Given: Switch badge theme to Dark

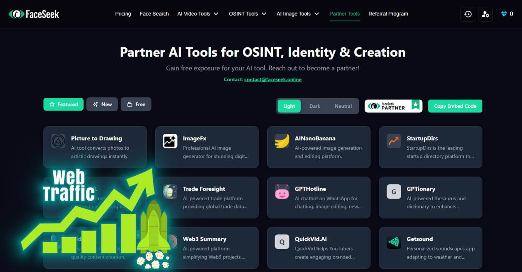Looking at the screenshot, I should pyautogui.click(x=315, y=106).
